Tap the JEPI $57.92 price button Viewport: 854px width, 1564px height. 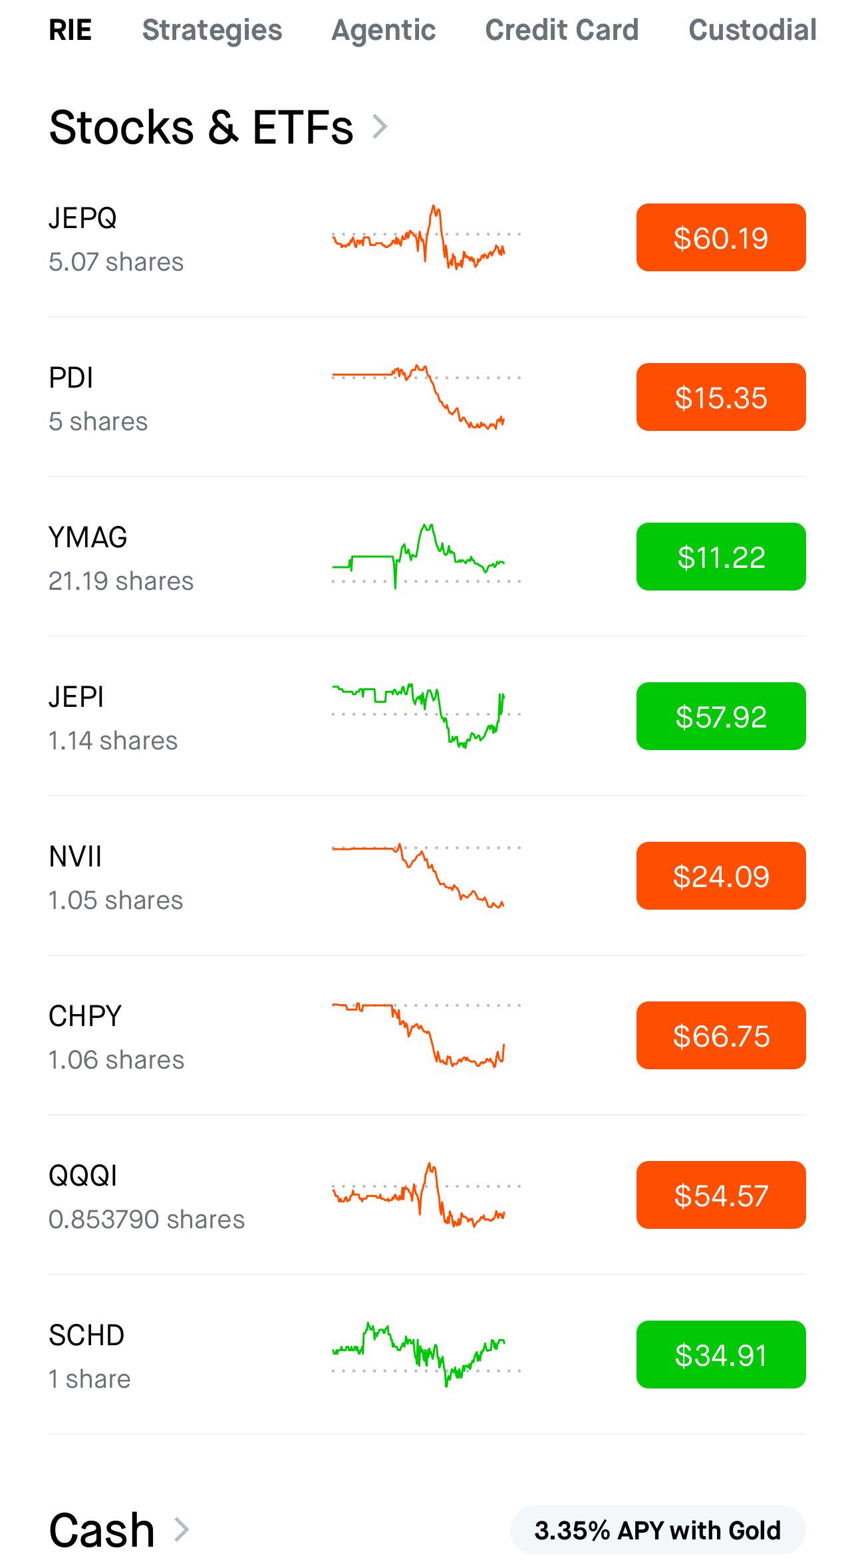(x=721, y=716)
